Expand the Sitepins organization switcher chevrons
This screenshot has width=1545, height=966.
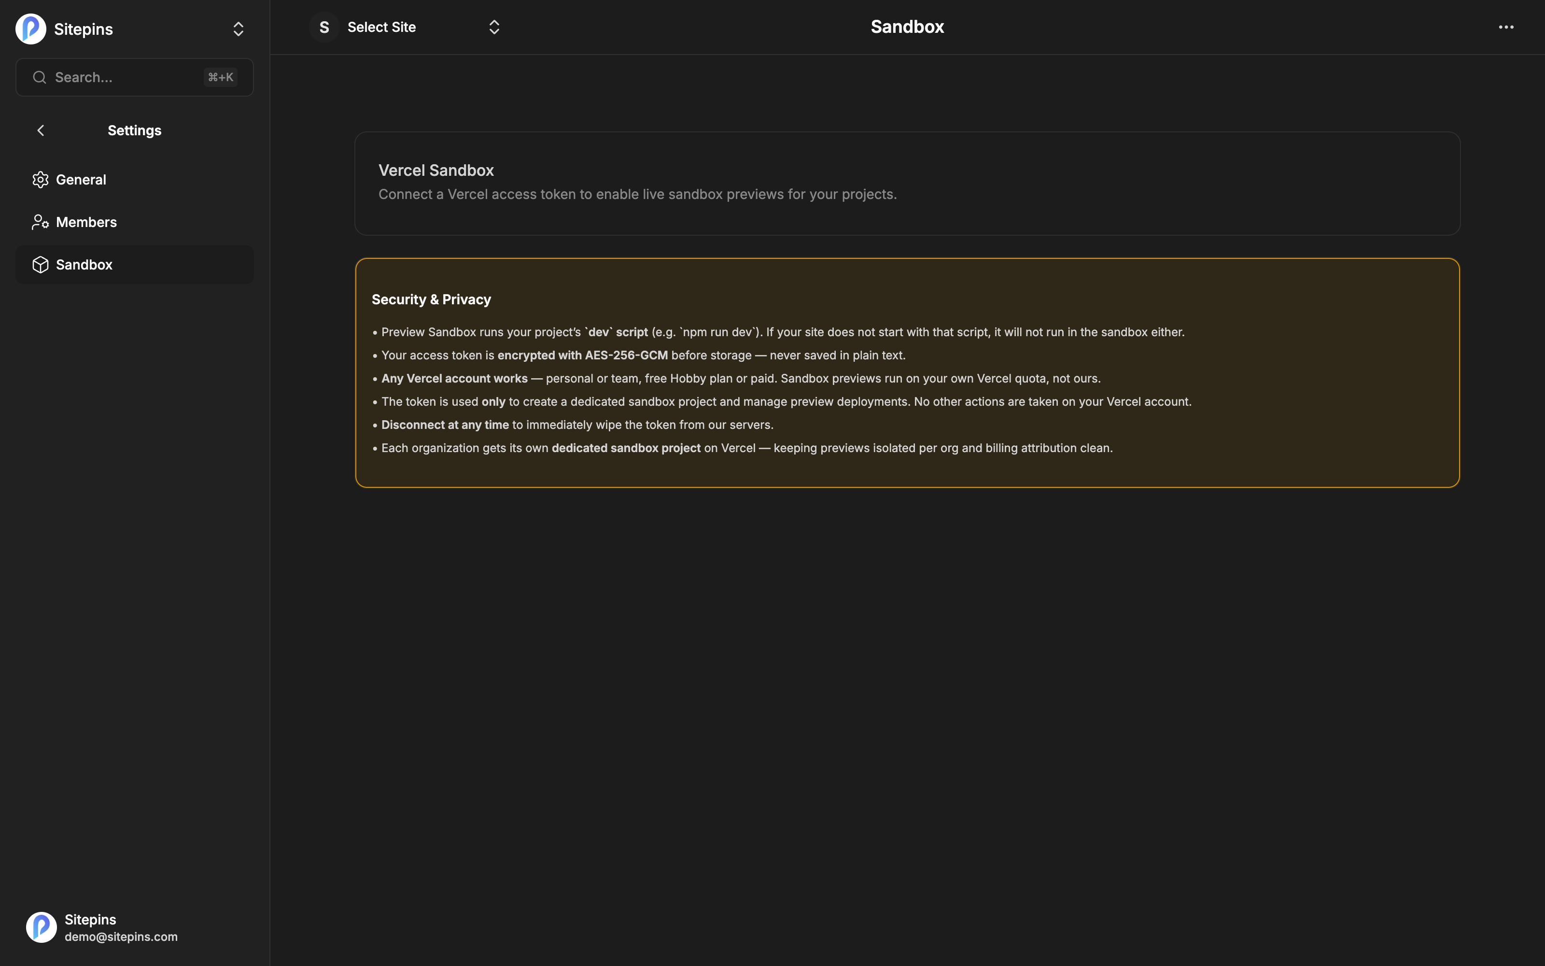coord(238,29)
